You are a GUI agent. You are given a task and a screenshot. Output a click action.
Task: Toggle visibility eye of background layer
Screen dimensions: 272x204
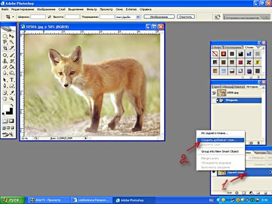pos(214,172)
